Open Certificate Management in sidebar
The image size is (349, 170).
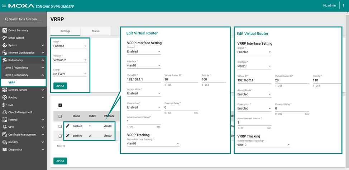22,135
